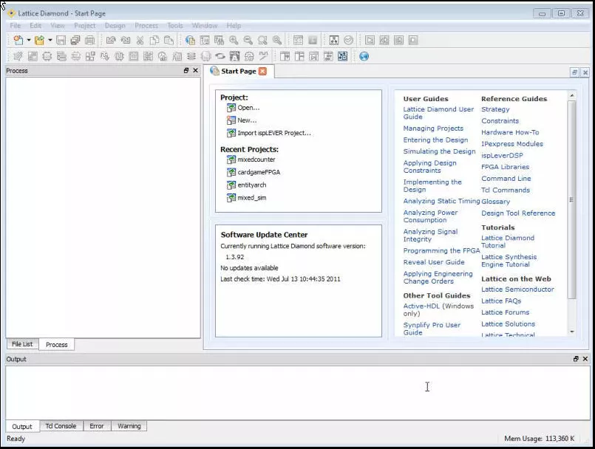The image size is (595, 449).
Task: Click the checkmark circle toolbar icon
Action: [348, 40]
